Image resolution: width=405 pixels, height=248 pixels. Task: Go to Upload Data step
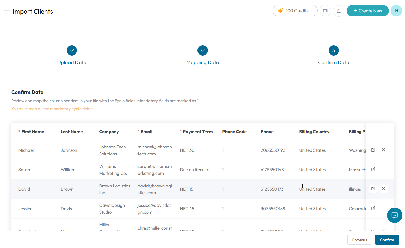[72, 55]
